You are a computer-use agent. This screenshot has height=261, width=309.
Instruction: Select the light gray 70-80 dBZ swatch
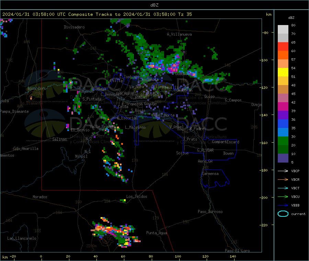click(x=283, y=29)
